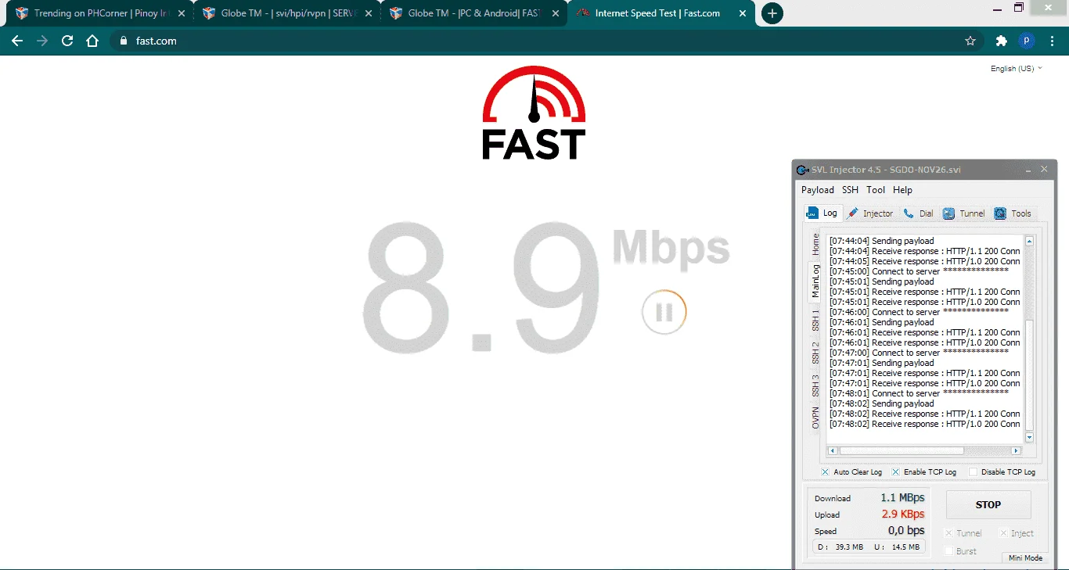Go forward in browser history
Viewport: 1069px width, 570px height.
42,41
